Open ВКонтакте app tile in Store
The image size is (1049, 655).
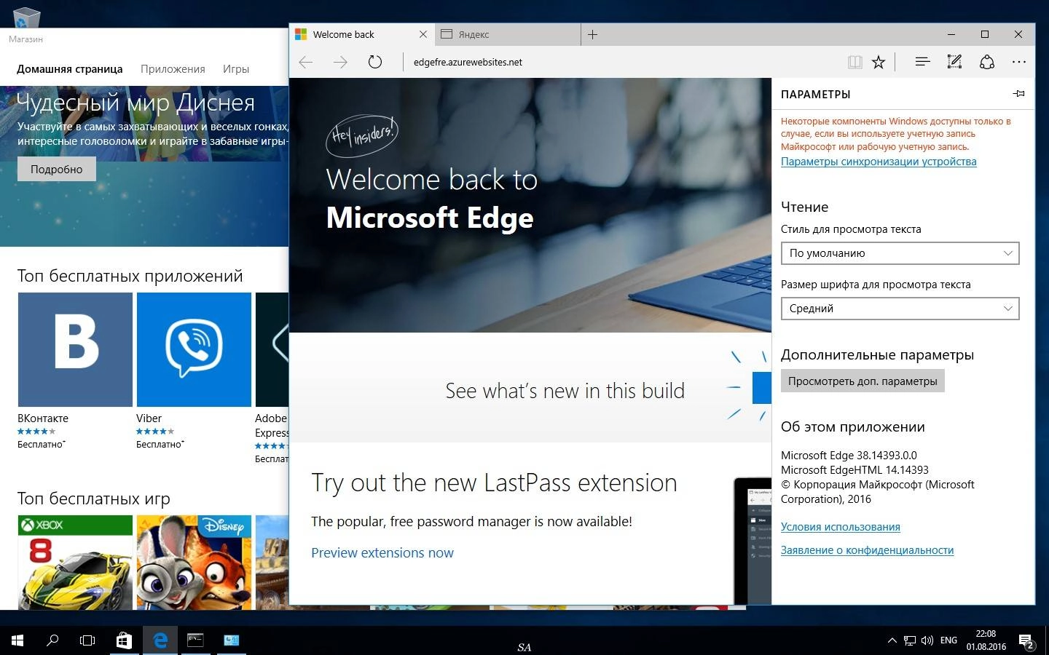[75, 349]
